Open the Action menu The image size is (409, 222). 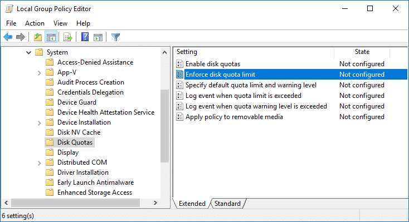point(35,23)
